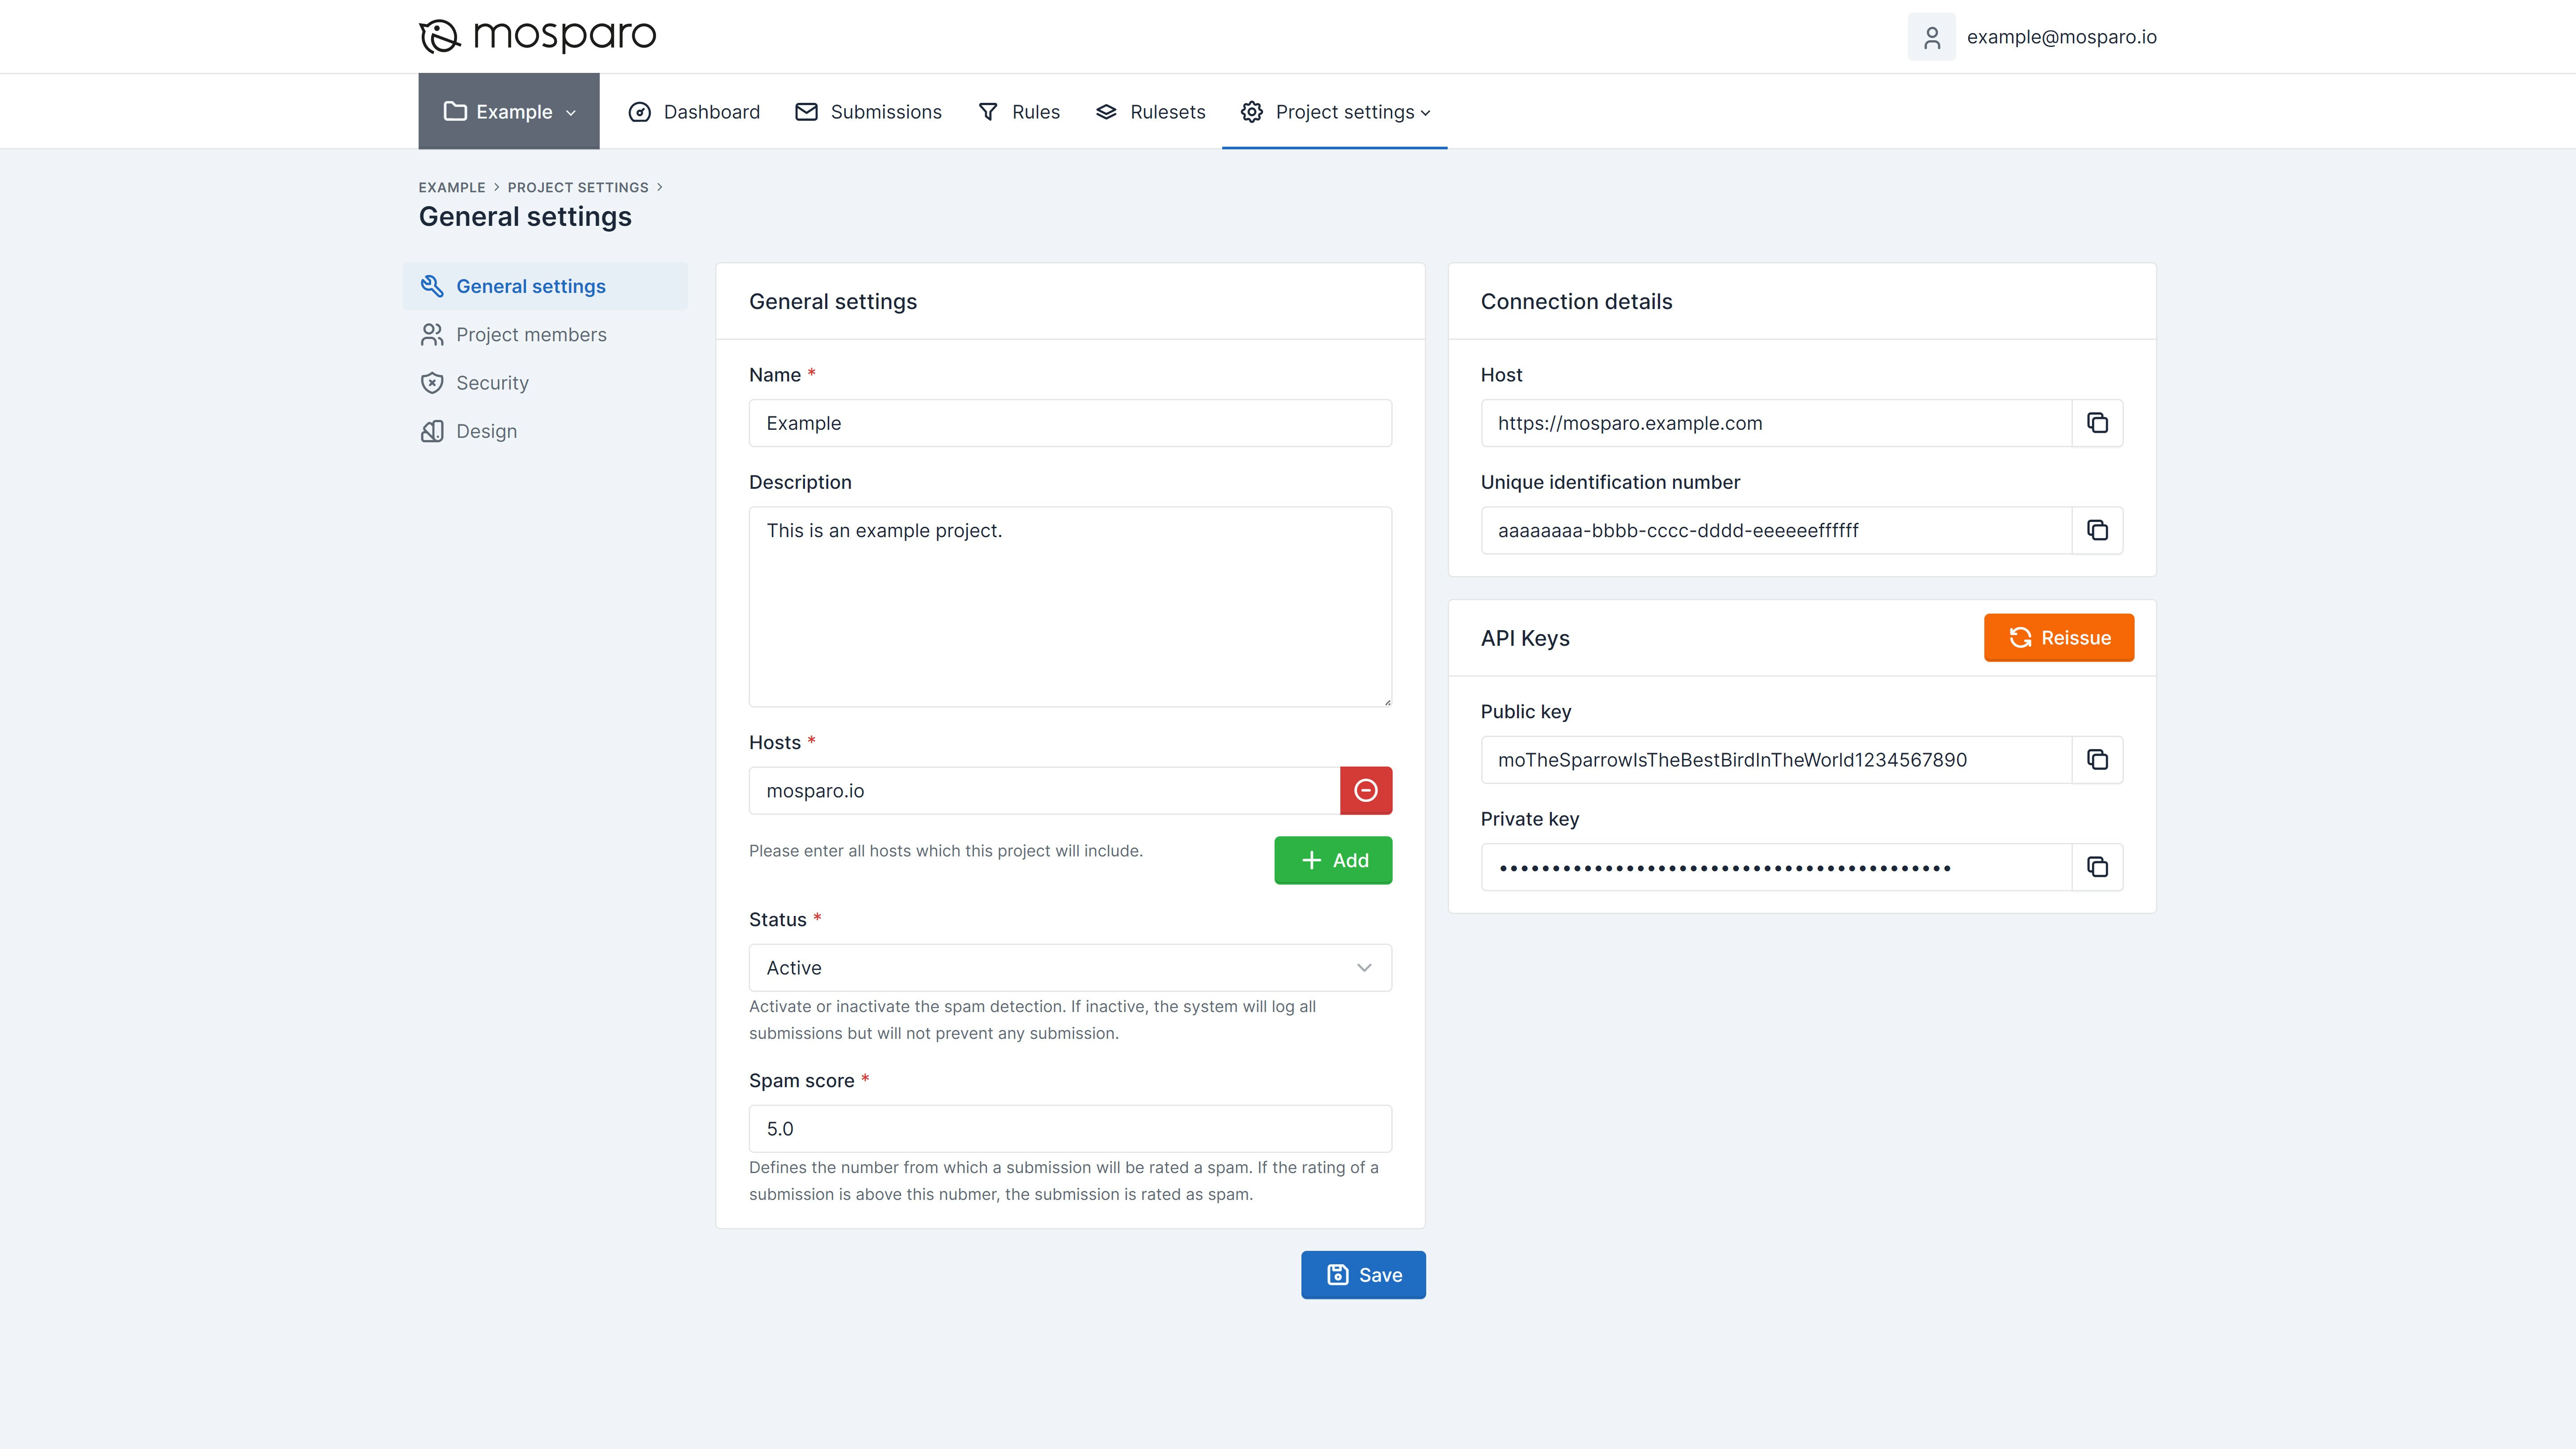Copy the Host URL

(2097, 423)
